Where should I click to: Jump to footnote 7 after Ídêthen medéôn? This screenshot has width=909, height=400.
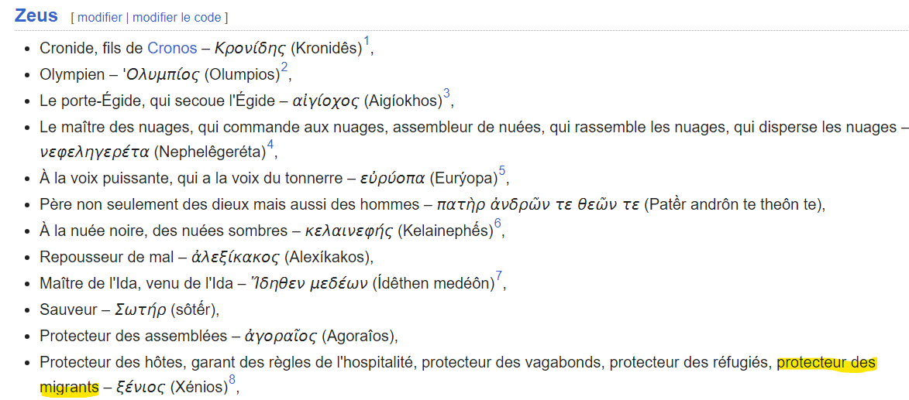(498, 276)
